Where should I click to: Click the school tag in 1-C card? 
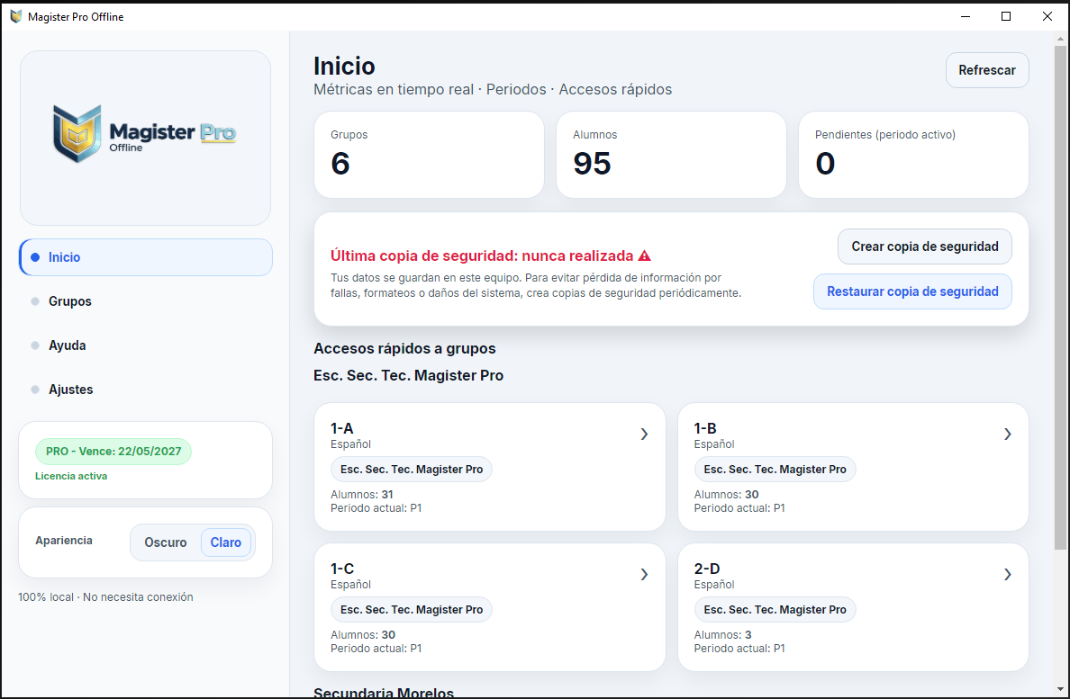pyautogui.click(x=412, y=610)
